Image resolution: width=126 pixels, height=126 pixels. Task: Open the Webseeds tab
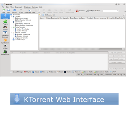tap(51, 72)
